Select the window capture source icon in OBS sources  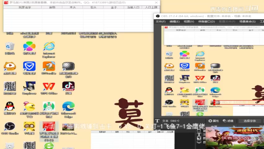(199, 130)
